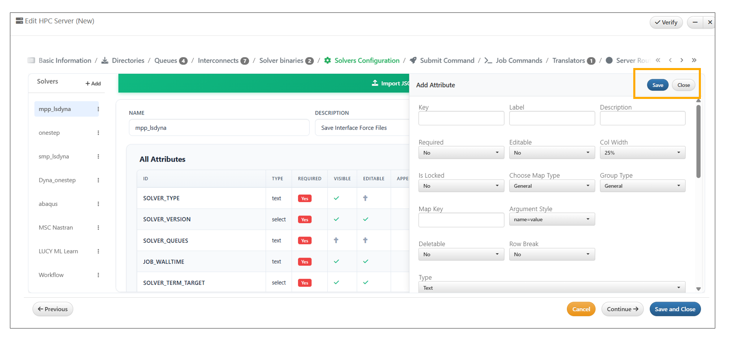Image resolution: width=745 pixels, height=343 pixels.
Task: Open the mpp_lsdyna solver options menu
Action: [x=98, y=109]
